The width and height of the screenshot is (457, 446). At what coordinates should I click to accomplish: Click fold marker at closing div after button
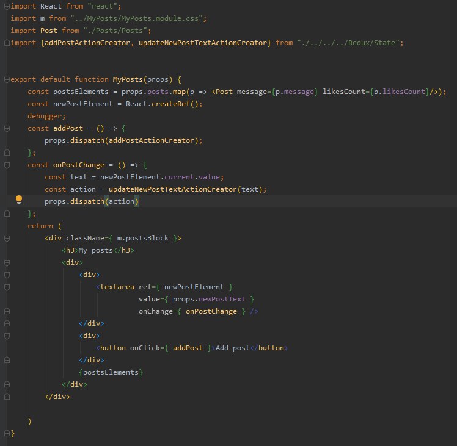point(7,361)
